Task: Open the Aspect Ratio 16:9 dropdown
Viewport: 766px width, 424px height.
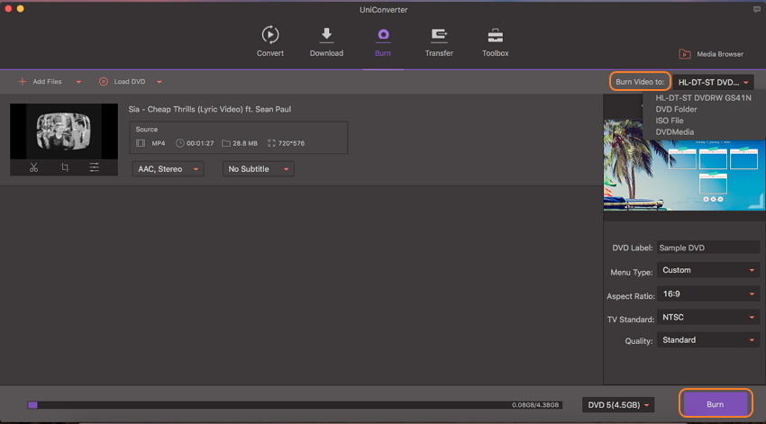Action: (x=708, y=293)
